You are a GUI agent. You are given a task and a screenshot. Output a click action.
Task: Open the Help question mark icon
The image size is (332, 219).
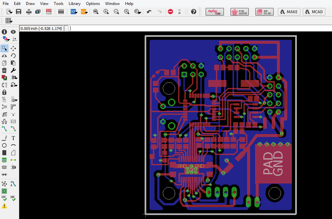(193, 12)
